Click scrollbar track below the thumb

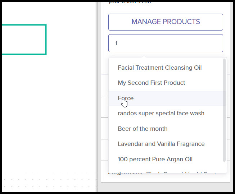(x=224, y=167)
